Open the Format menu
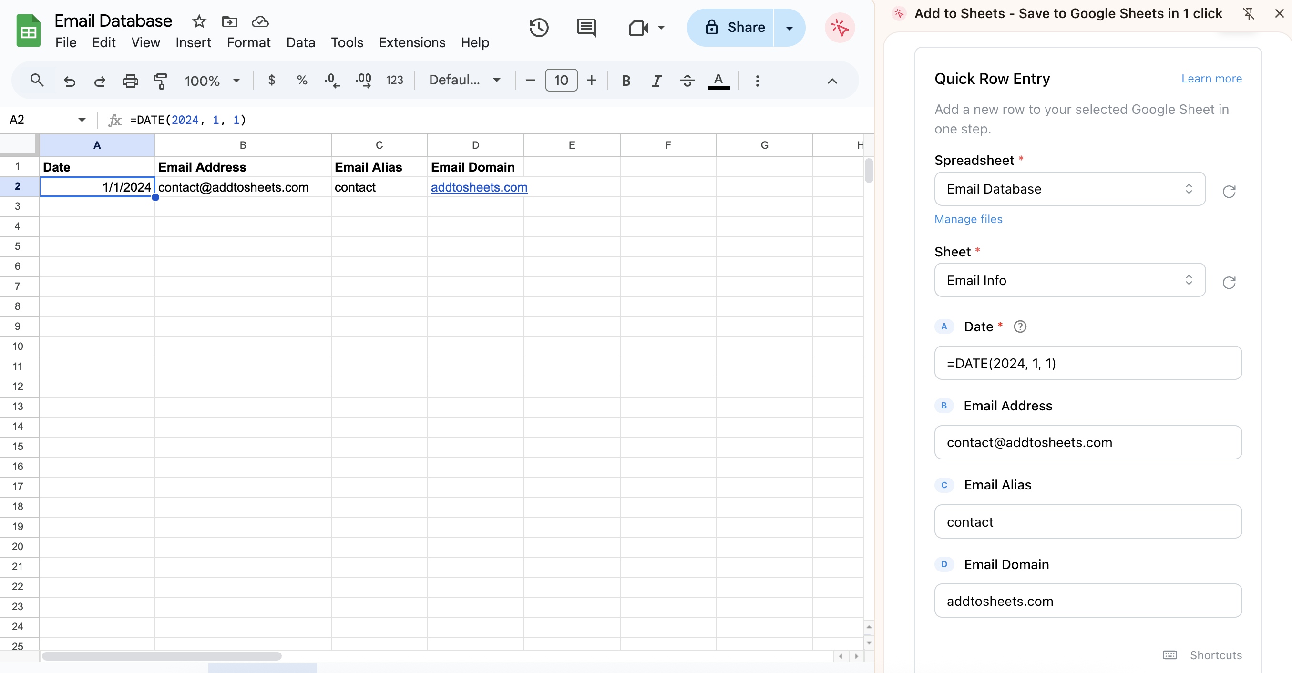This screenshot has height=673, width=1292. click(x=249, y=42)
